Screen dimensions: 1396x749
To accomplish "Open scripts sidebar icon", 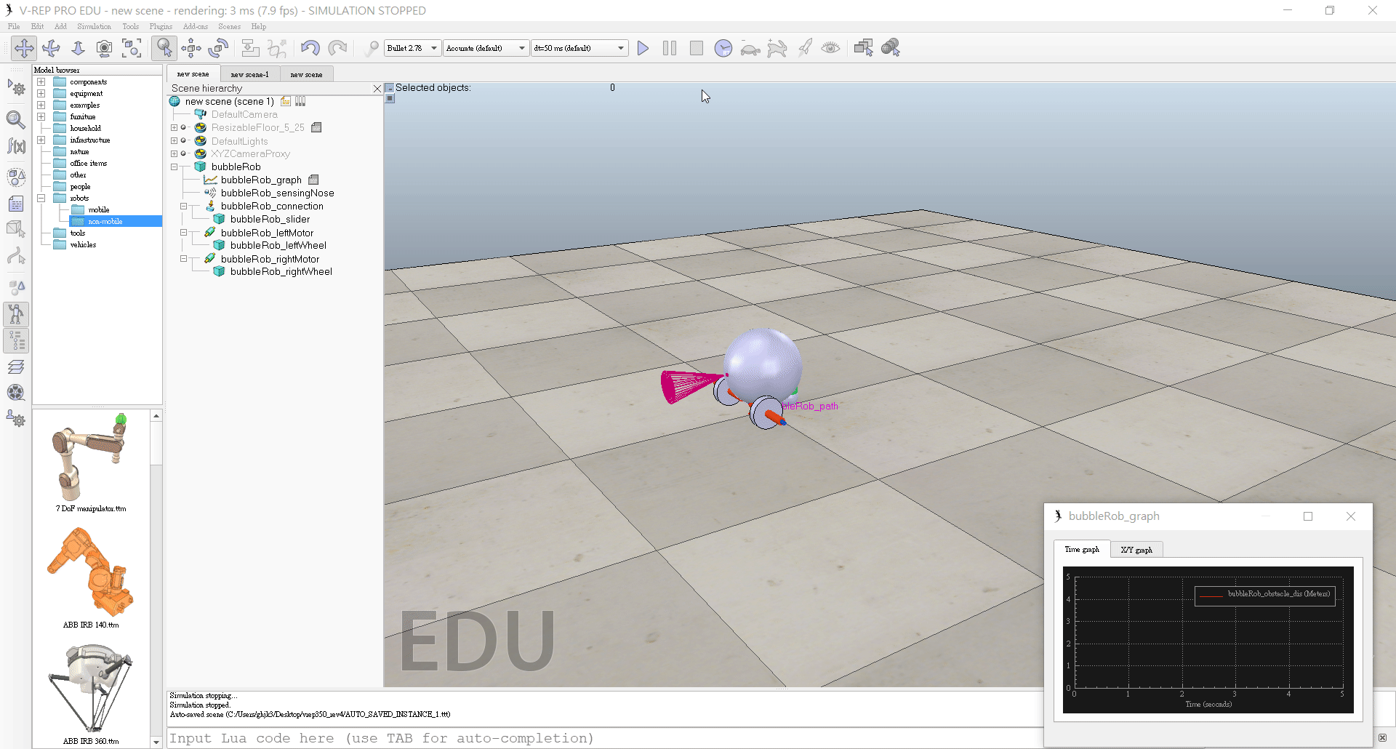I will 16,204.
